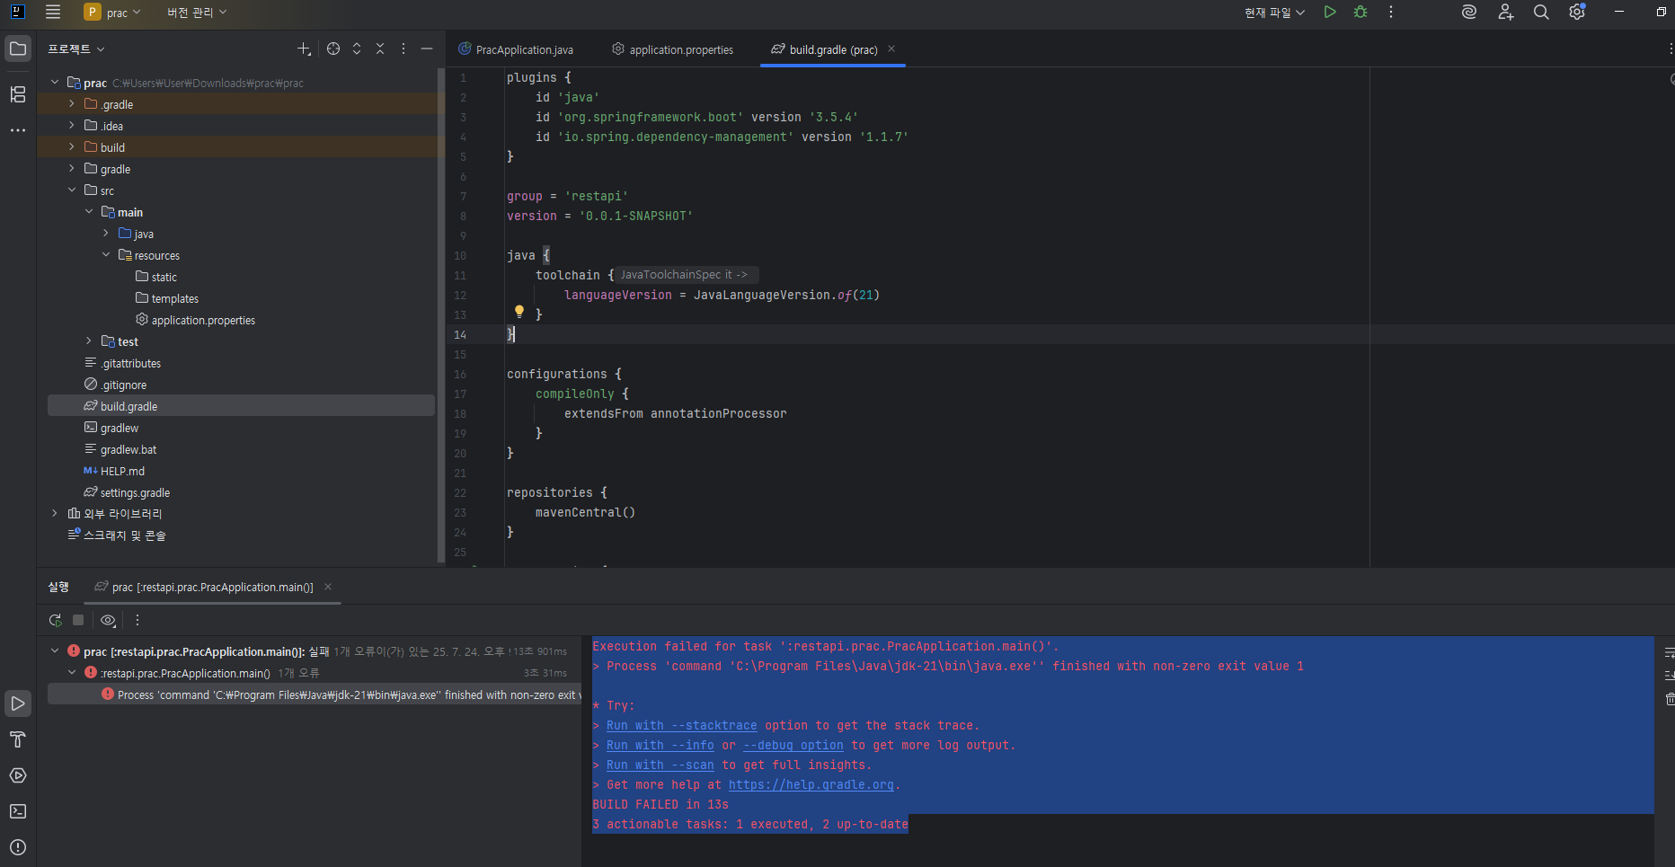This screenshot has width=1675, height=867.
Task: Open run panel more options
Action: 137,620
